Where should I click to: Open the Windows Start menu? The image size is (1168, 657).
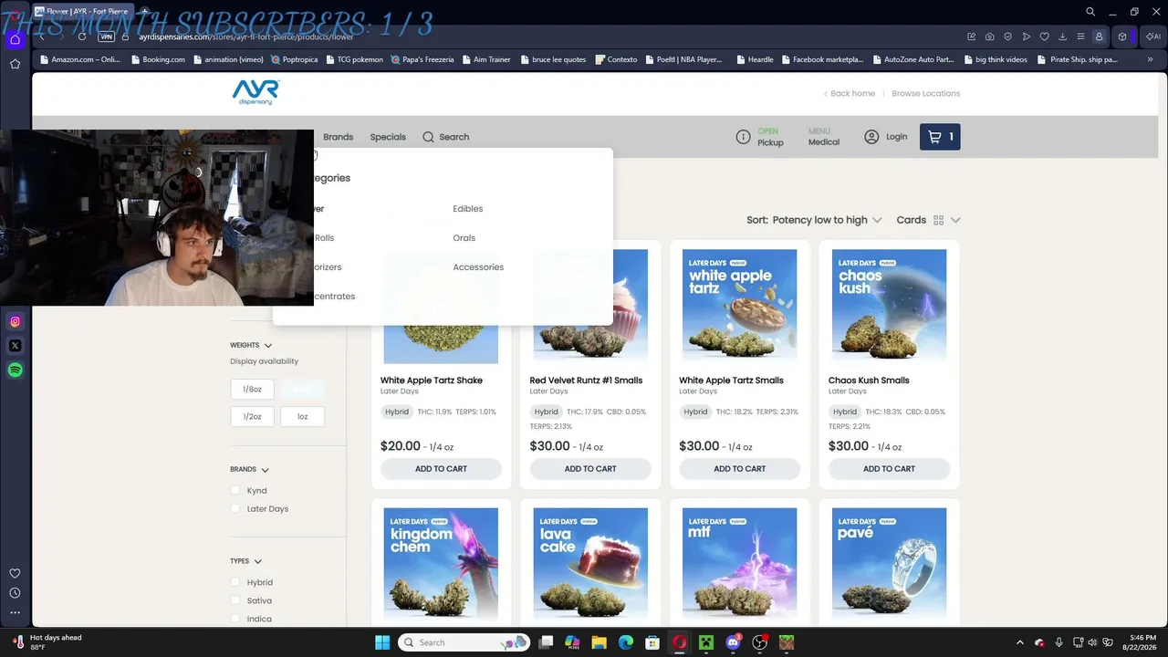(382, 642)
